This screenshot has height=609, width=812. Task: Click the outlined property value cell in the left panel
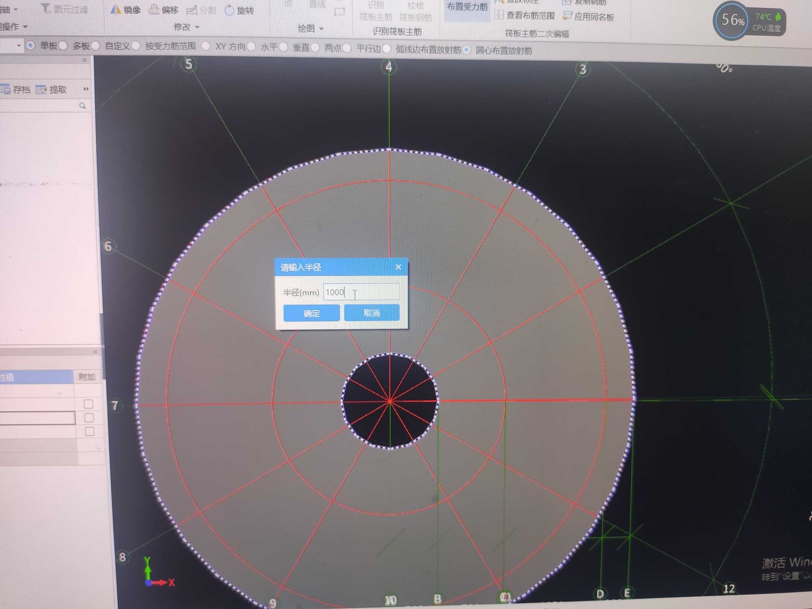point(37,418)
